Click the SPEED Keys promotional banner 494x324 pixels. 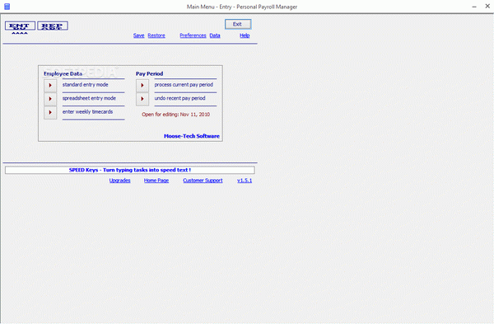click(130, 170)
